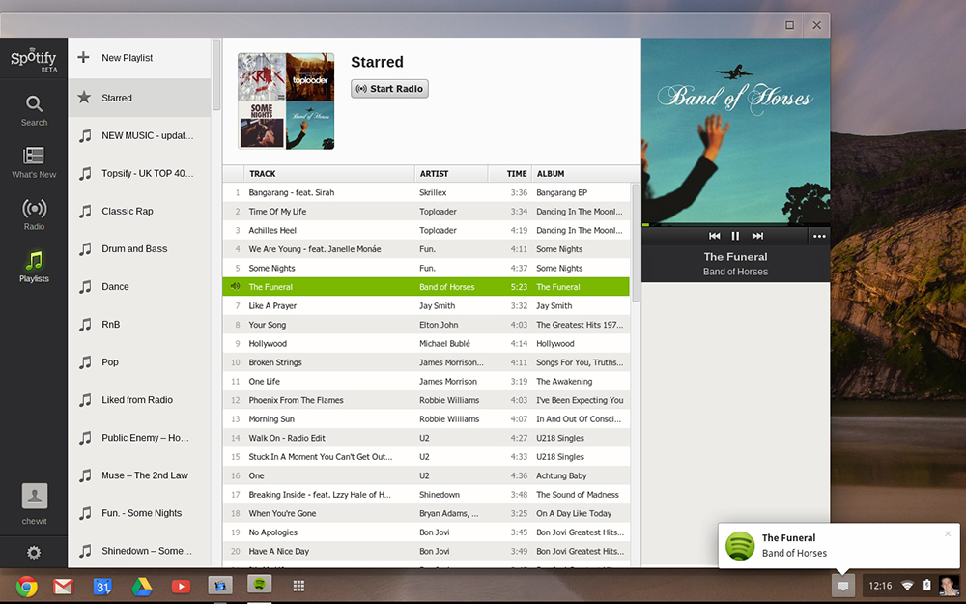Open Google Calendar from the shelf
The image size is (966, 604).
pyautogui.click(x=102, y=587)
